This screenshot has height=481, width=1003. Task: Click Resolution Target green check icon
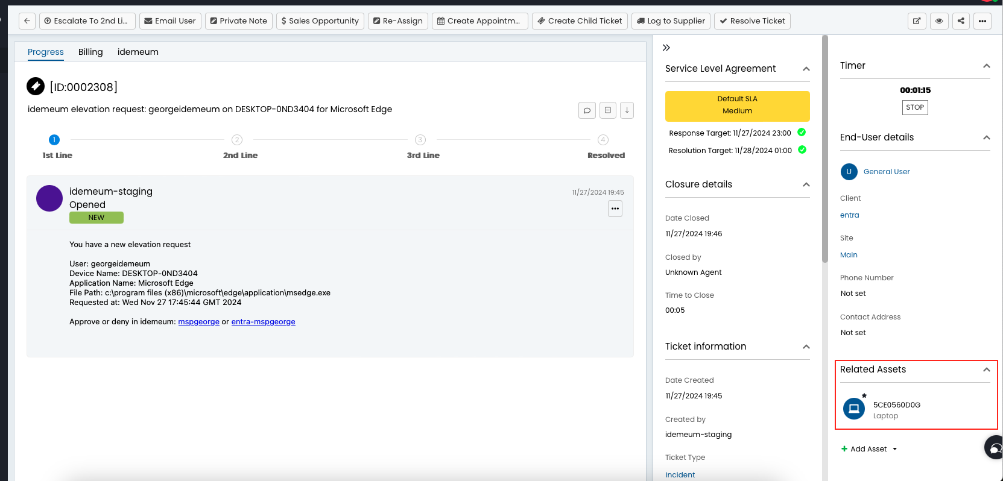802,149
